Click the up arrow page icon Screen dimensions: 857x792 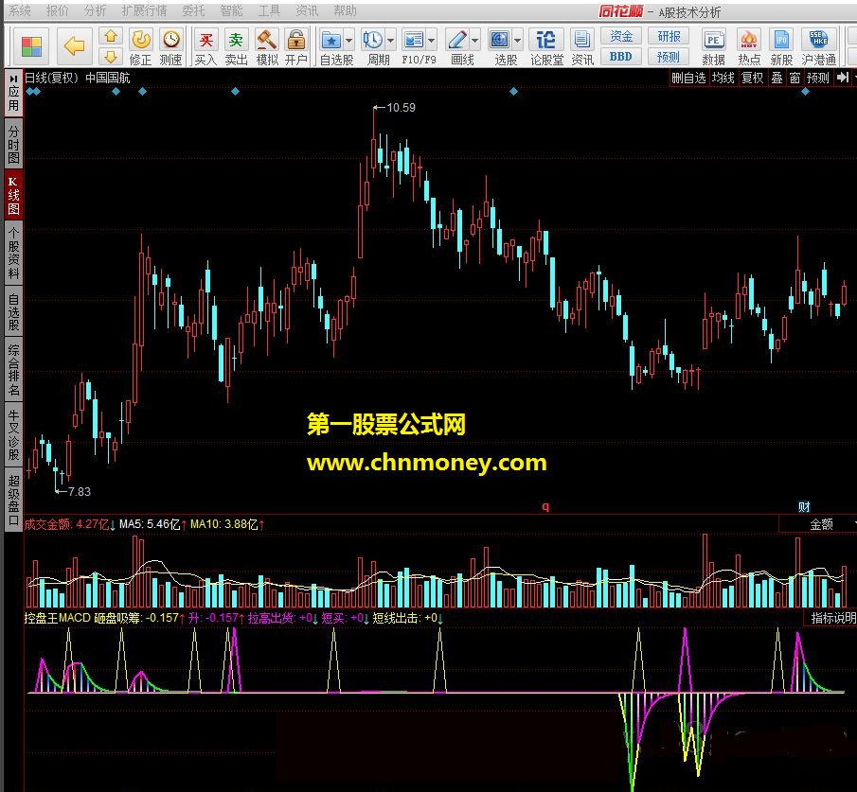pyautogui.click(x=111, y=37)
